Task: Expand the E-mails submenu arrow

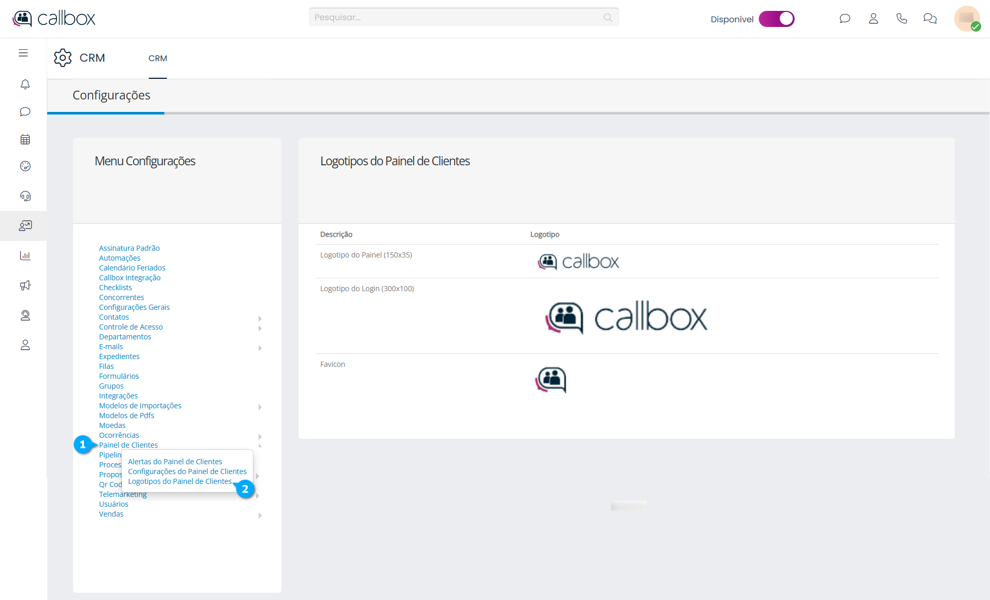Action: (x=260, y=348)
